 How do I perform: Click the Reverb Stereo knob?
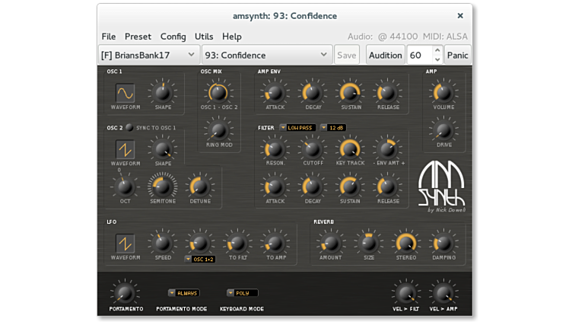[406, 243]
